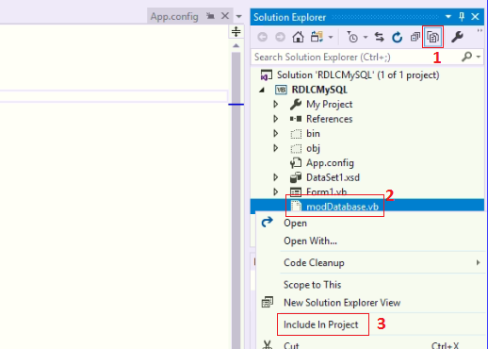Click the toolbar overflow chevron
The height and width of the screenshot is (349, 488).
pyautogui.click(x=480, y=30)
